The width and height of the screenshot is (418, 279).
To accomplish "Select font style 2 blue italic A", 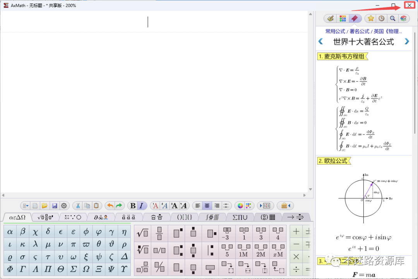I will pos(165,206).
